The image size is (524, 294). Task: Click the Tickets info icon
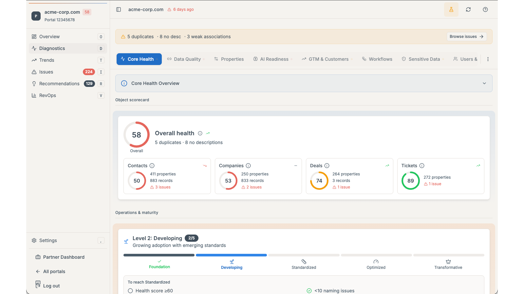pos(422,166)
